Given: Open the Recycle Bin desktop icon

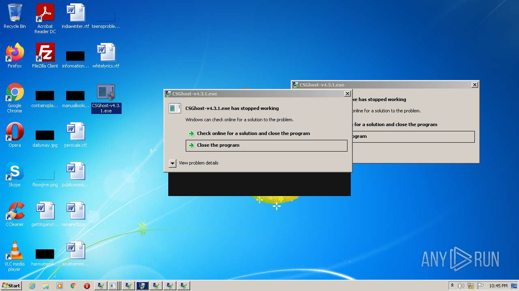Looking at the screenshot, I should click(x=15, y=17).
